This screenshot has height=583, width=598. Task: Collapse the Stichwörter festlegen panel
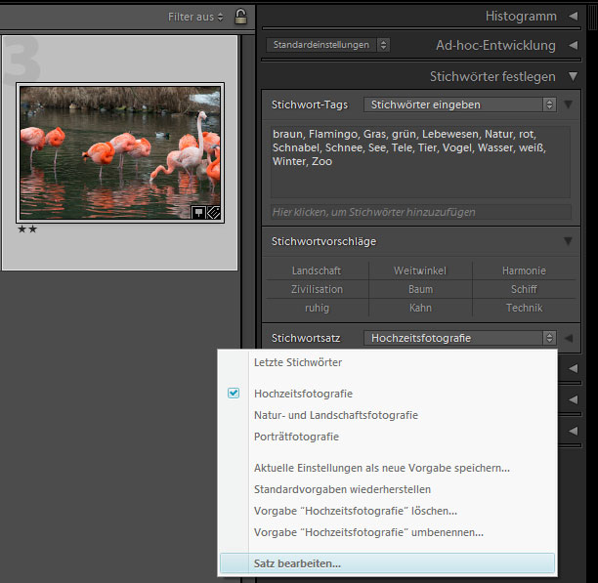tap(573, 76)
